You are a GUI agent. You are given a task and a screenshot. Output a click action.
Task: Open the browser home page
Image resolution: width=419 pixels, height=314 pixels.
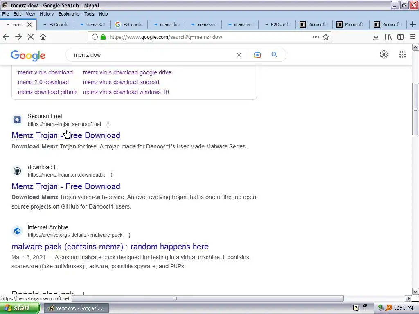click(x=43, y=37)
